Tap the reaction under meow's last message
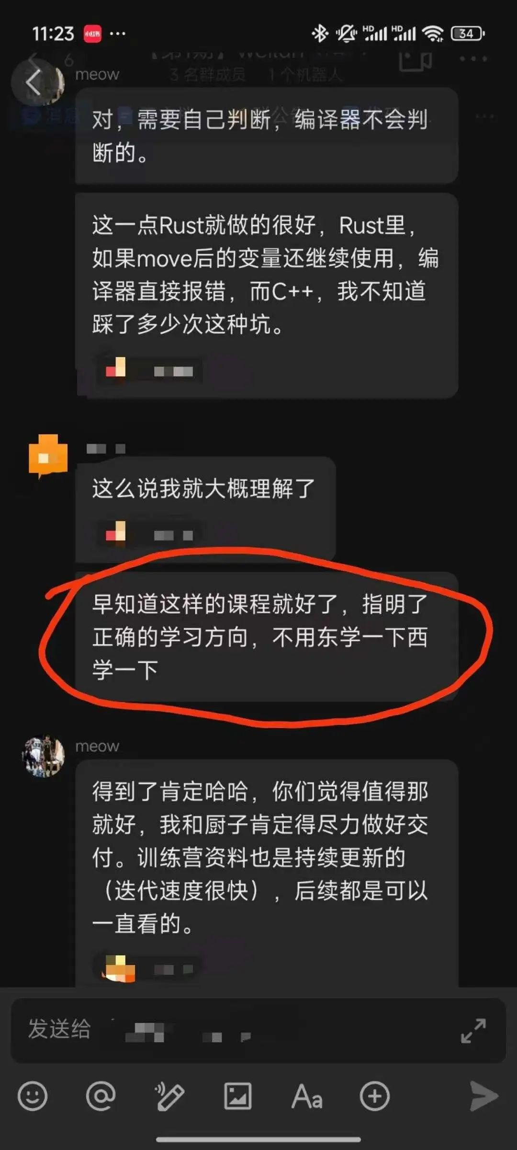Image resolution: width=517 pixels, height=1150 pixels. coord(147,968)
